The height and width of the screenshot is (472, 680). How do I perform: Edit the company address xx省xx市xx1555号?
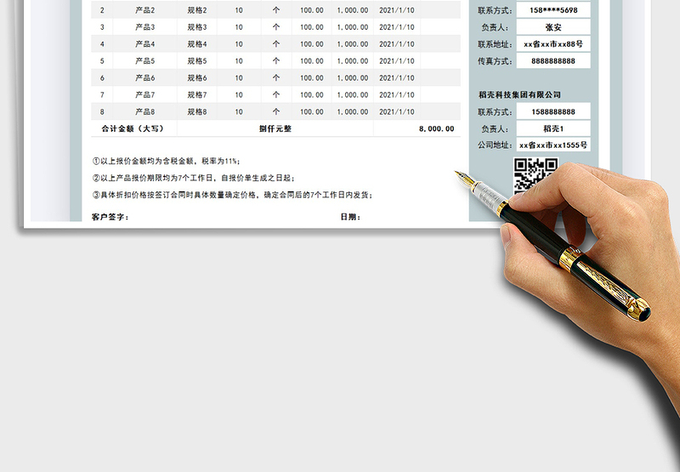(x=553, y=145)
